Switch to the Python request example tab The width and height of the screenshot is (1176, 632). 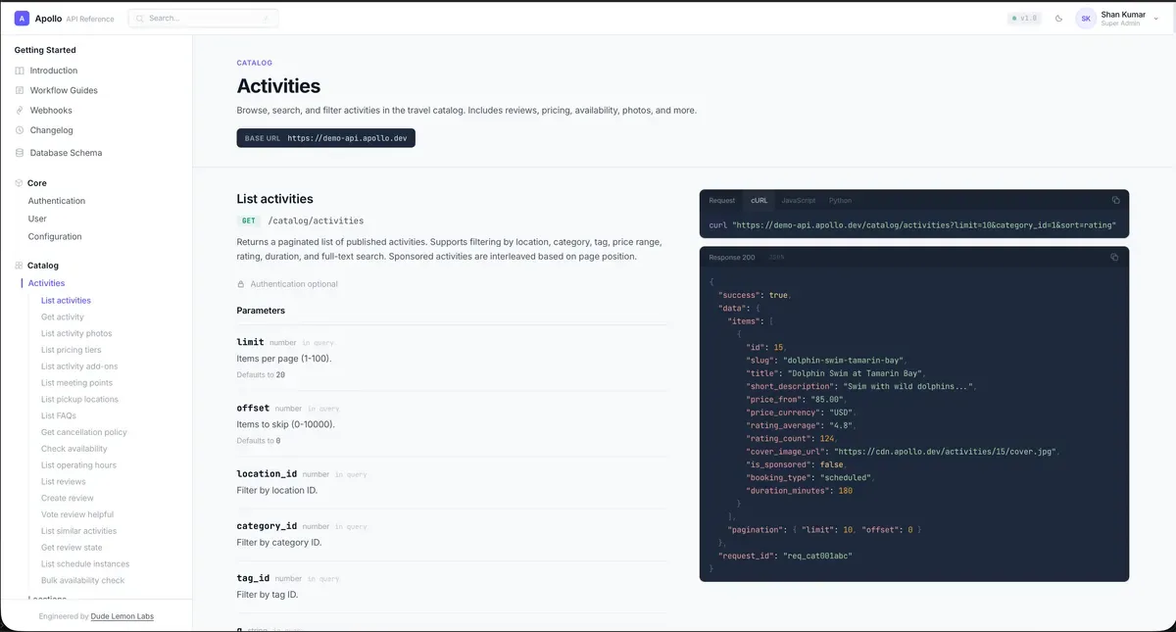[840, 200]
